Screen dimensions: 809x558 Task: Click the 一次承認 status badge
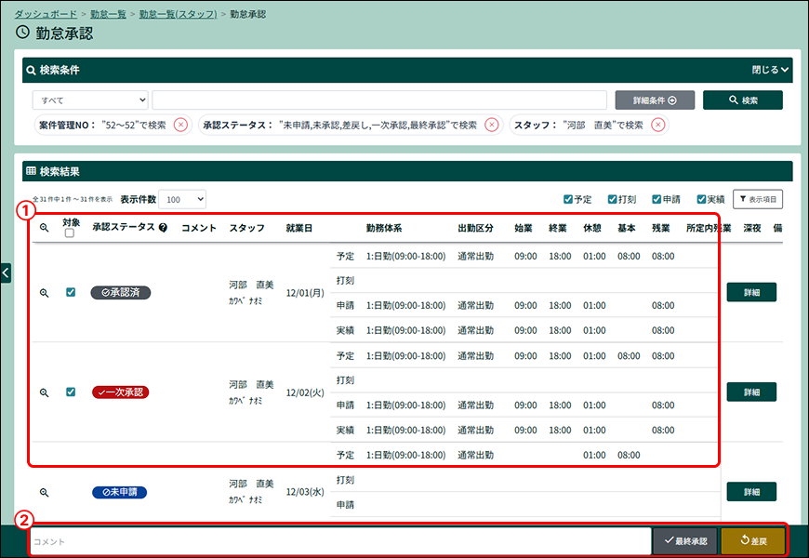coord(121,392)
